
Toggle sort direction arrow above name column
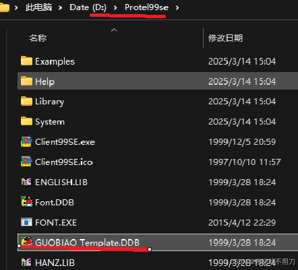114,30
